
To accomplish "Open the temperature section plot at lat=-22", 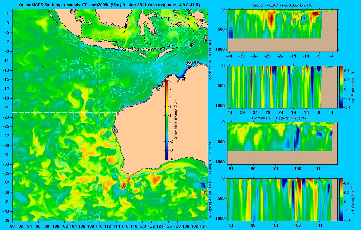I will [x=283, y=143].
